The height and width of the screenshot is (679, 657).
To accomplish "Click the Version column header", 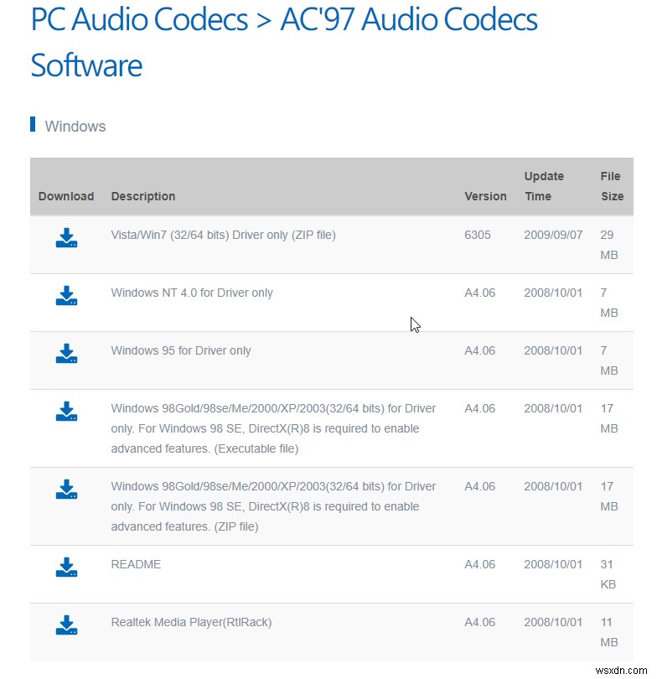I will 485,196.
